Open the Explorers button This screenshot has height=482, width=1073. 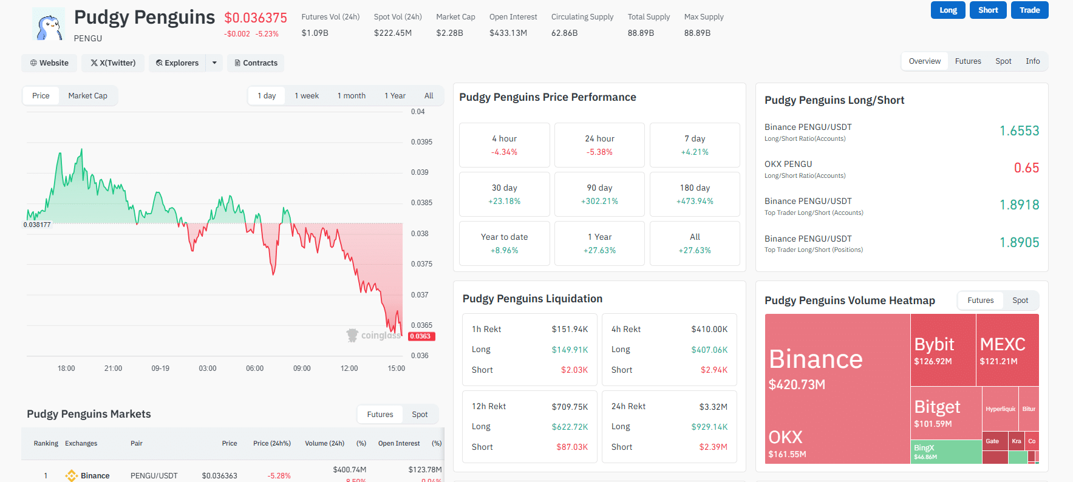177,63
